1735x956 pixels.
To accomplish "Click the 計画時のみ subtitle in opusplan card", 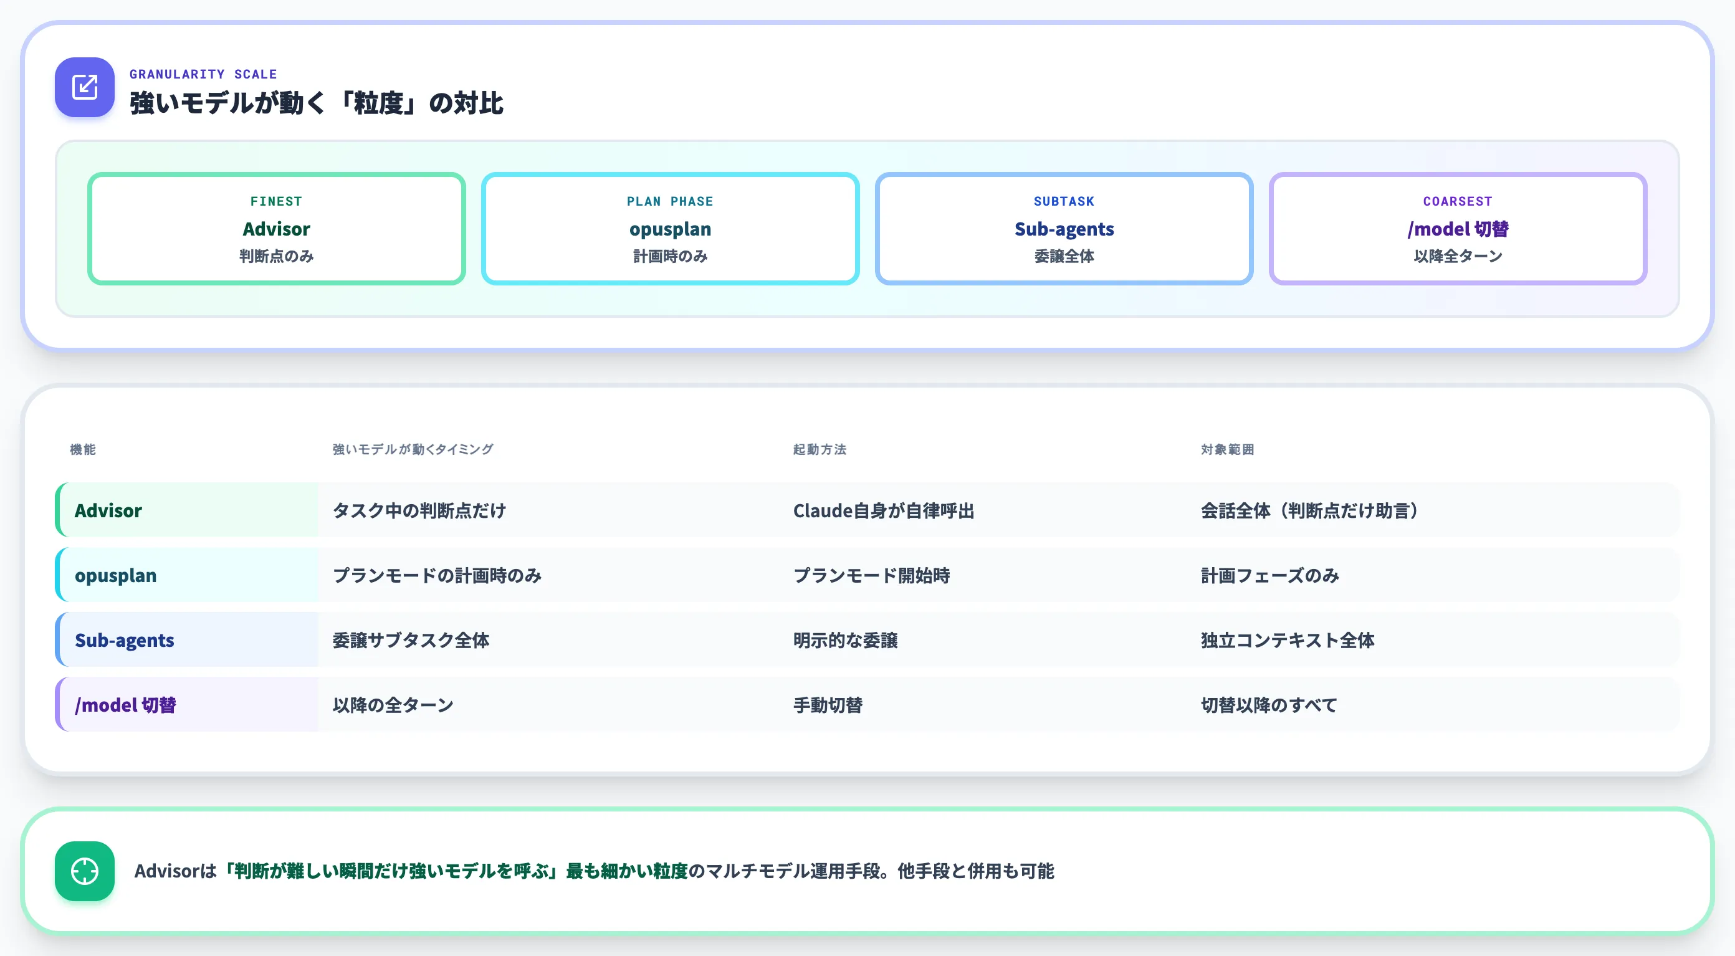I will pos(670,256).
